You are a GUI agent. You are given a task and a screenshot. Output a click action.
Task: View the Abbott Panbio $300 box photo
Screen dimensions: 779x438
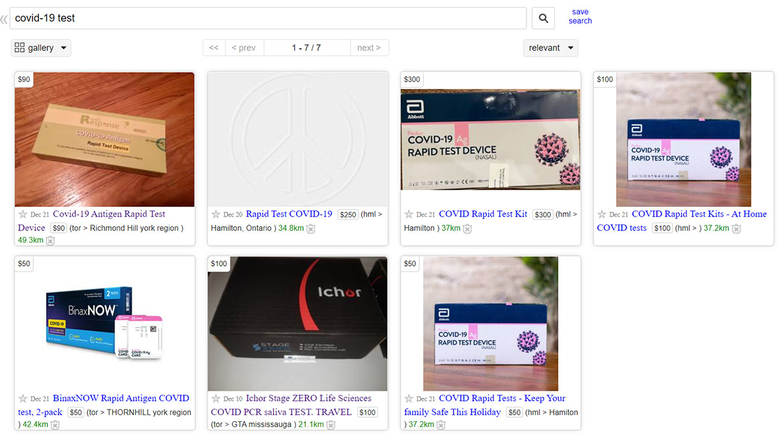(x=491, y=140)
